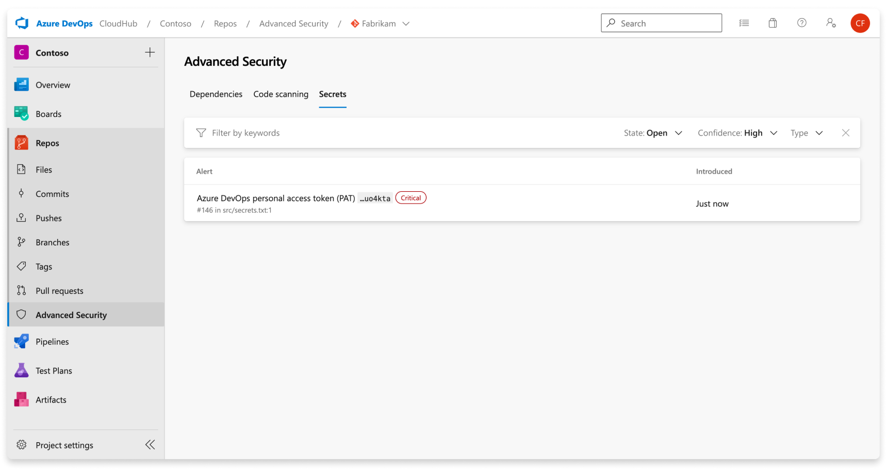This screenshot has width=887, height=470.
Task: Click the Alert column header
Action: pos(204,171)
